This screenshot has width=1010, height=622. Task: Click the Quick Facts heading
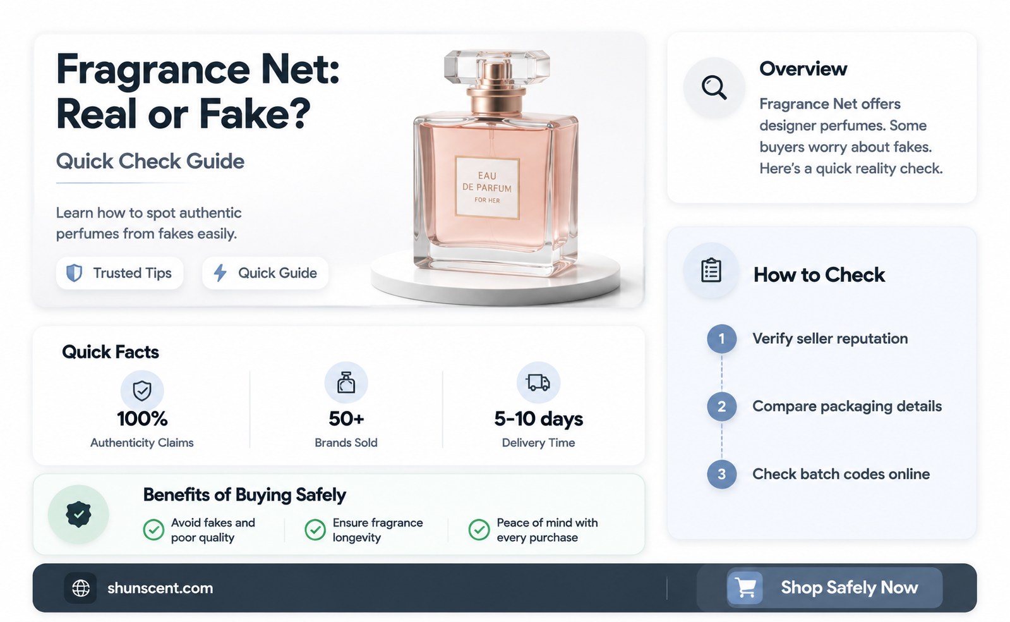click(111, 352)
